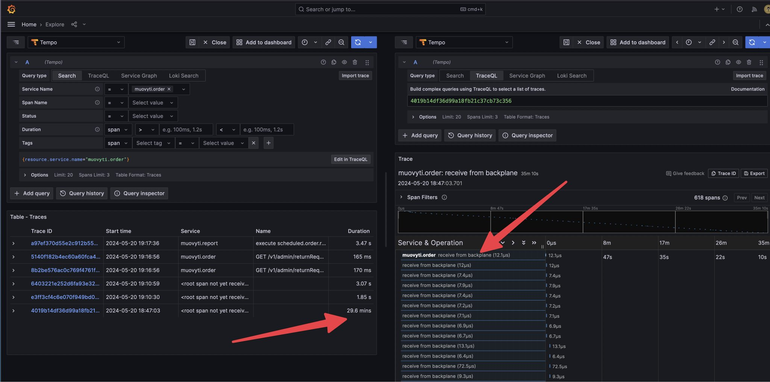Screen dimensions: 770x382
Task: Click the trace minimap timeline overview
Action: tap(583, 222)
